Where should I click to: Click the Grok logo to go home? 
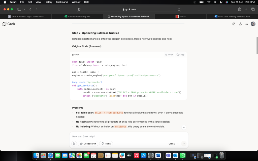(x=9, y=24)
